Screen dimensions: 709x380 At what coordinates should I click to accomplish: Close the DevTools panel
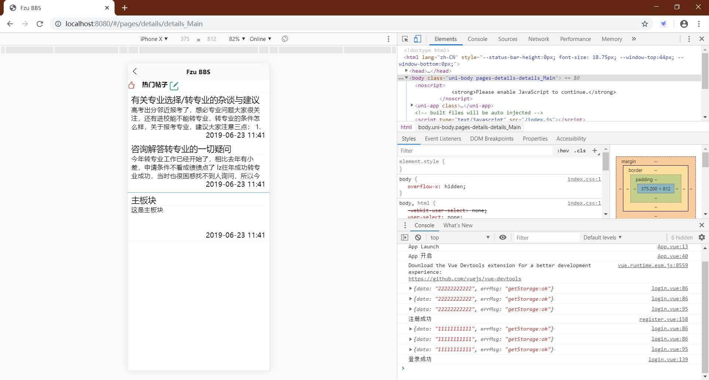[x=702, y=39]
